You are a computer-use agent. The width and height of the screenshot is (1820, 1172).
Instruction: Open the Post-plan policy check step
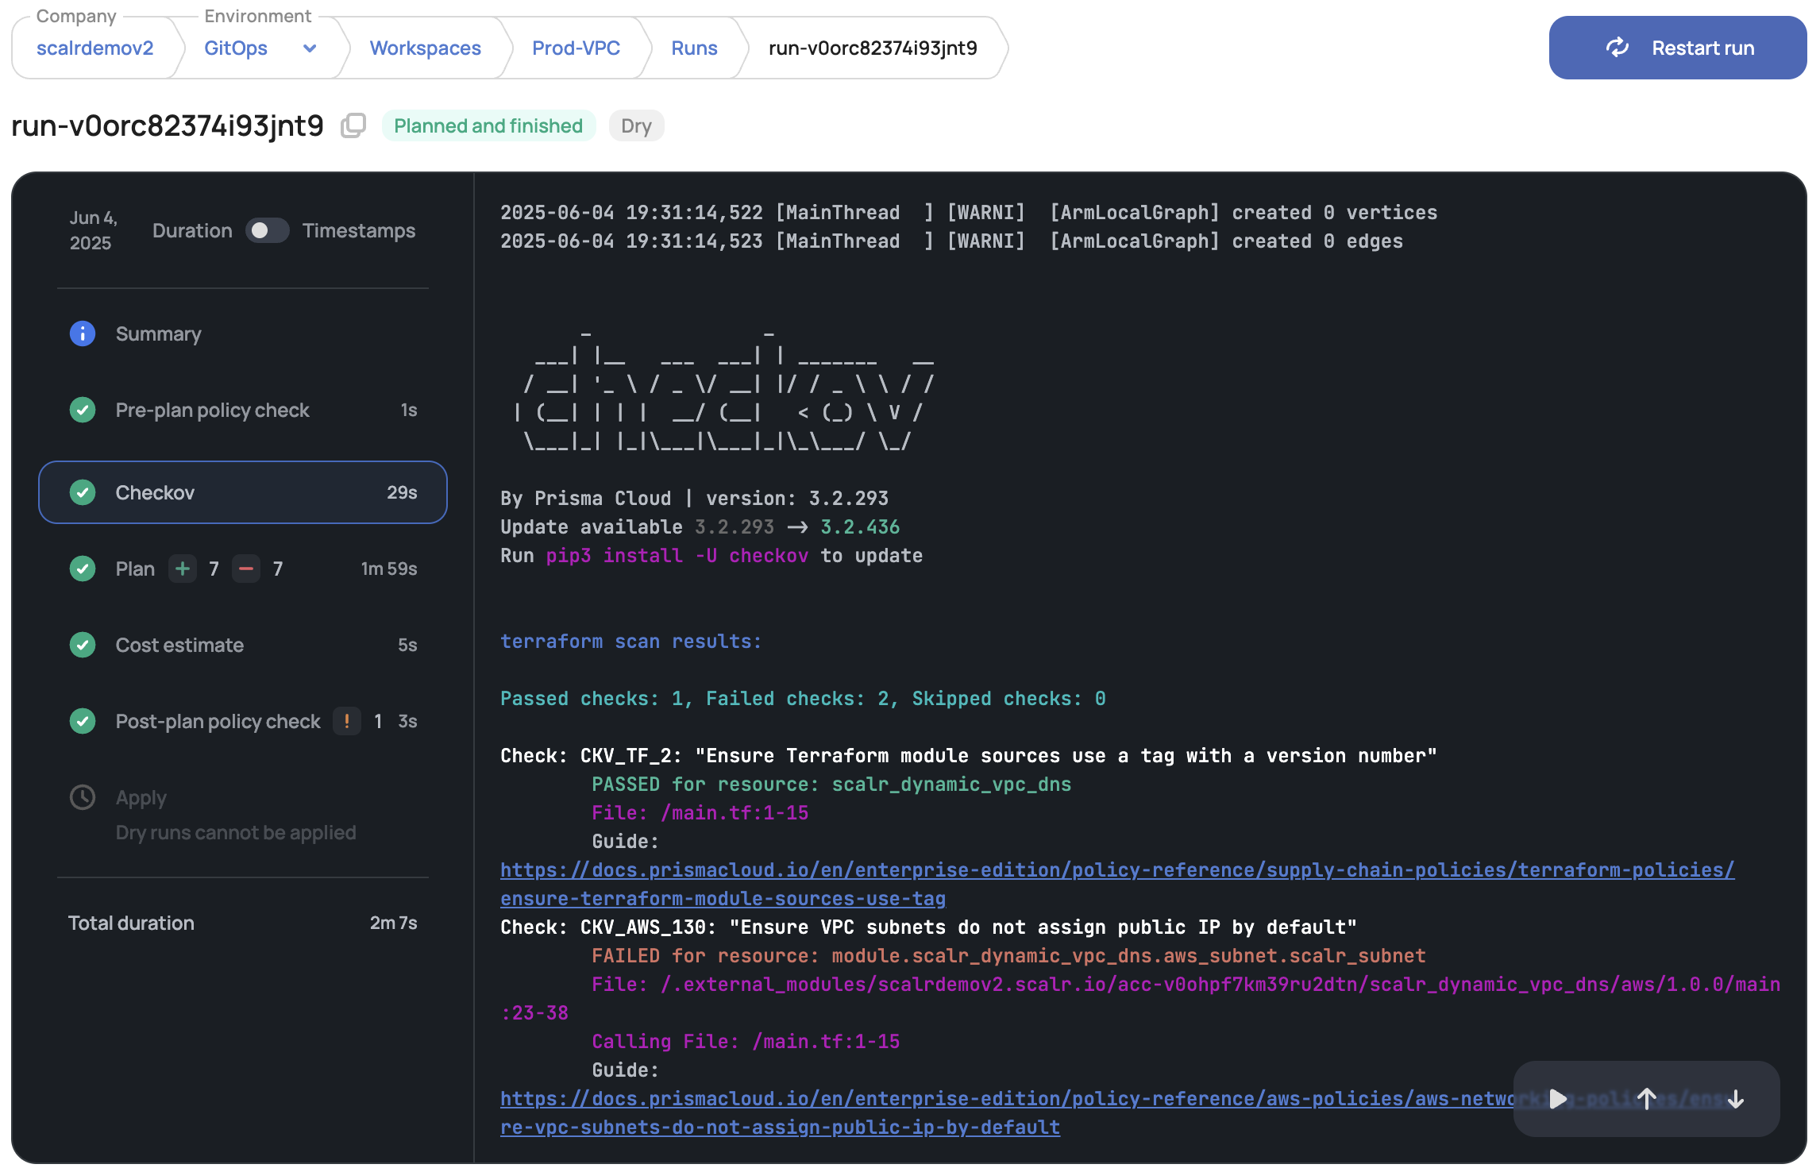(x=243, y=721)
